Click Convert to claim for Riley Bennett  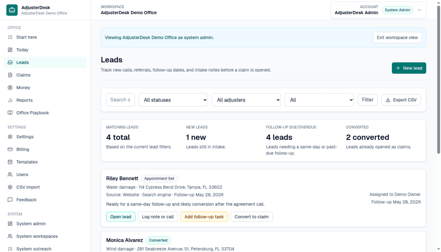[x=252, y=217]
